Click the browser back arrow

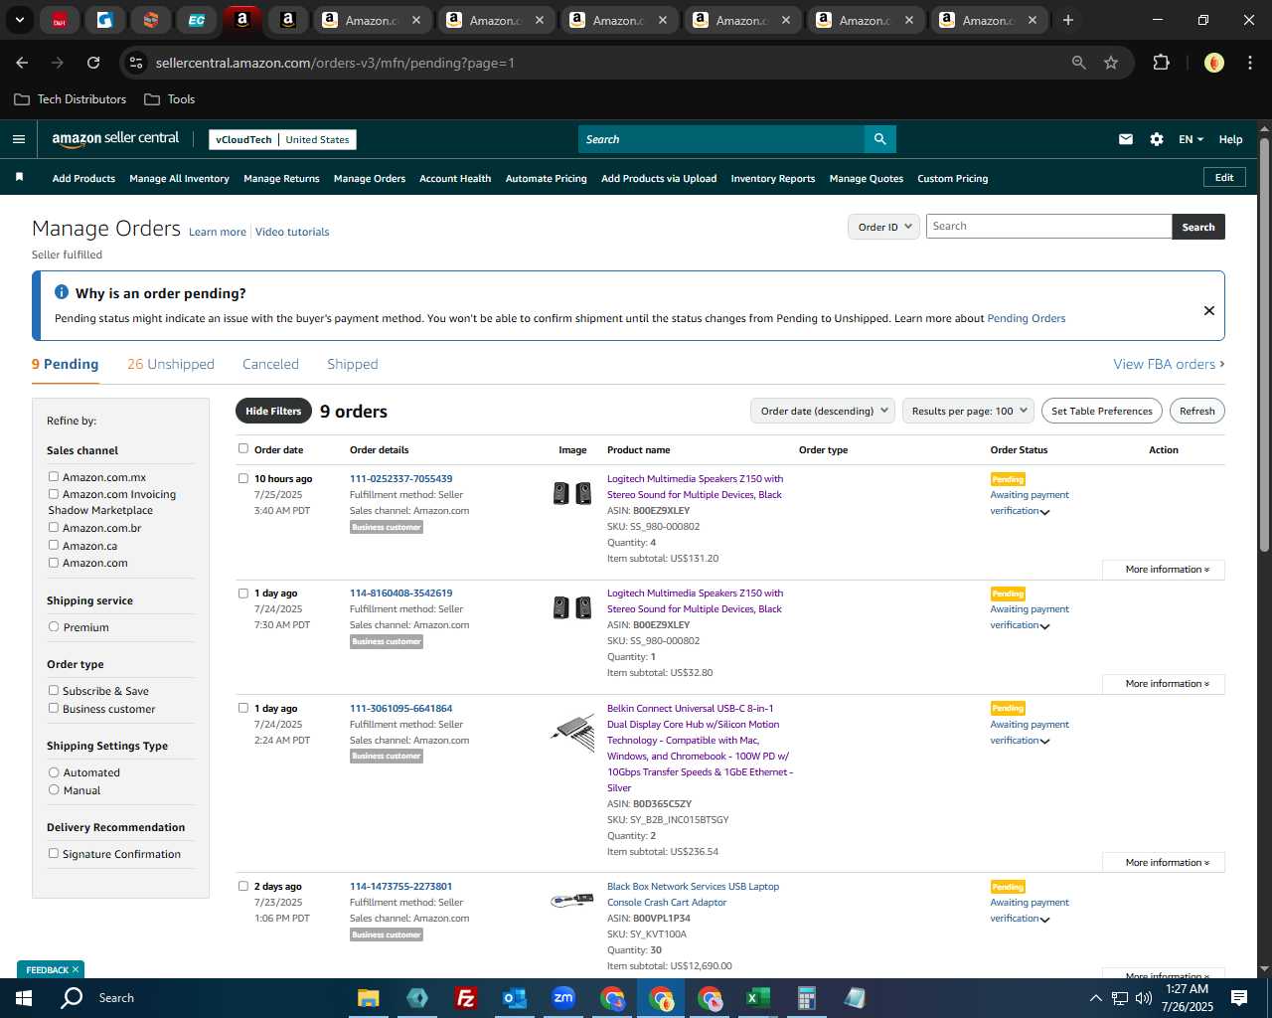point(22,63)
